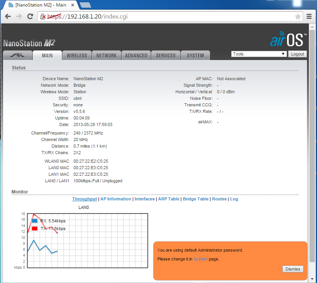Reload the page
Image resolution: width=317 pixels, height=283 pixels.
30,17
